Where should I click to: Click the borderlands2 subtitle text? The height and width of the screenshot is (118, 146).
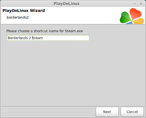click(x=18, y=17)
